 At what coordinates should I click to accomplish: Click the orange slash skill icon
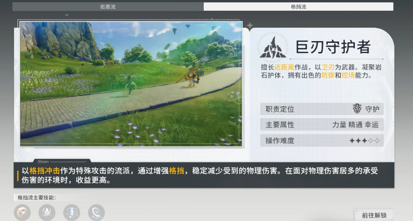coord(22,213)
